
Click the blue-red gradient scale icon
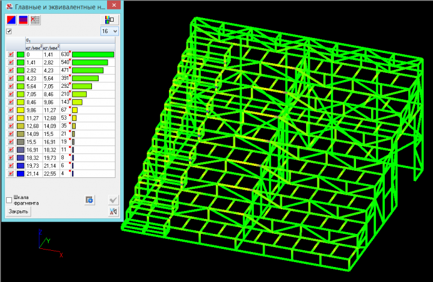[23, 20]
